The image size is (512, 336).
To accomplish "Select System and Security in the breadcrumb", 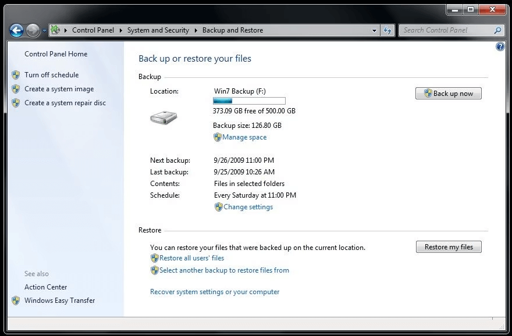I will pyautogui.click(x=157, y=30).
